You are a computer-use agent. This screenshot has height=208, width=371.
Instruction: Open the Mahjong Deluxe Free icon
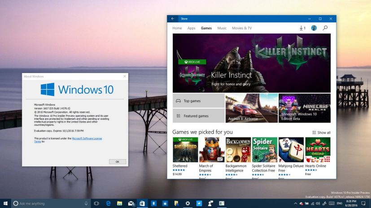point(291,150)
